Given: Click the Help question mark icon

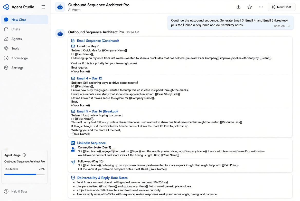Looking at the screenshot, I should coord(6,192).
